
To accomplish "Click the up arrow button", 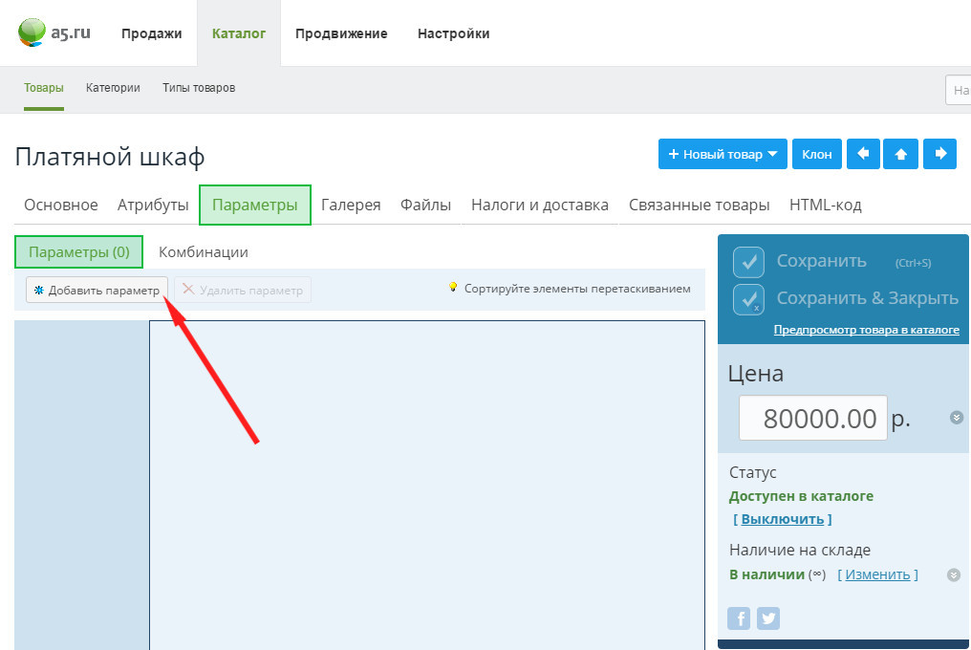I will pos(901,154).
